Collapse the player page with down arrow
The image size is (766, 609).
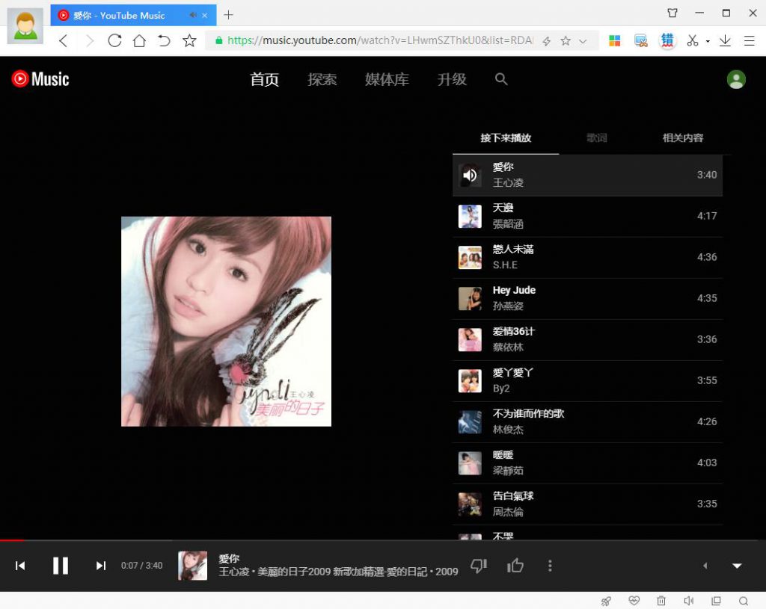[737, 566]
